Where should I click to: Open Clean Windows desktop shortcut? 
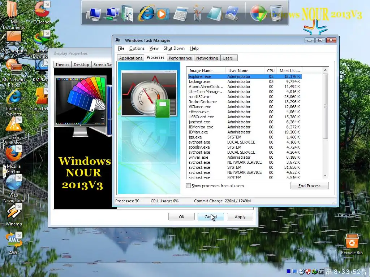coord(13,131)
